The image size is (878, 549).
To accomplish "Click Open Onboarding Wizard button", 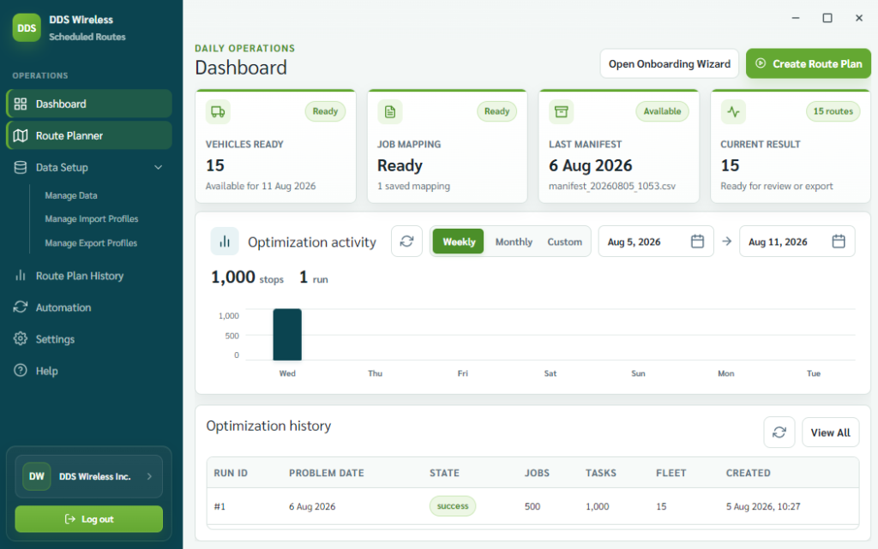I will tap(669, 63).
